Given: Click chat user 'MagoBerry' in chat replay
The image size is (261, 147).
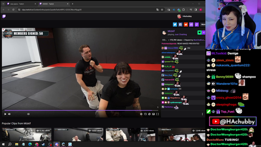Looking at the screenshot, I should pyautogui.click(x=175, y=98).
